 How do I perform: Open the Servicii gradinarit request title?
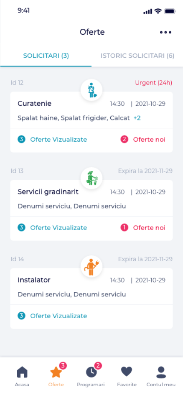48,192
